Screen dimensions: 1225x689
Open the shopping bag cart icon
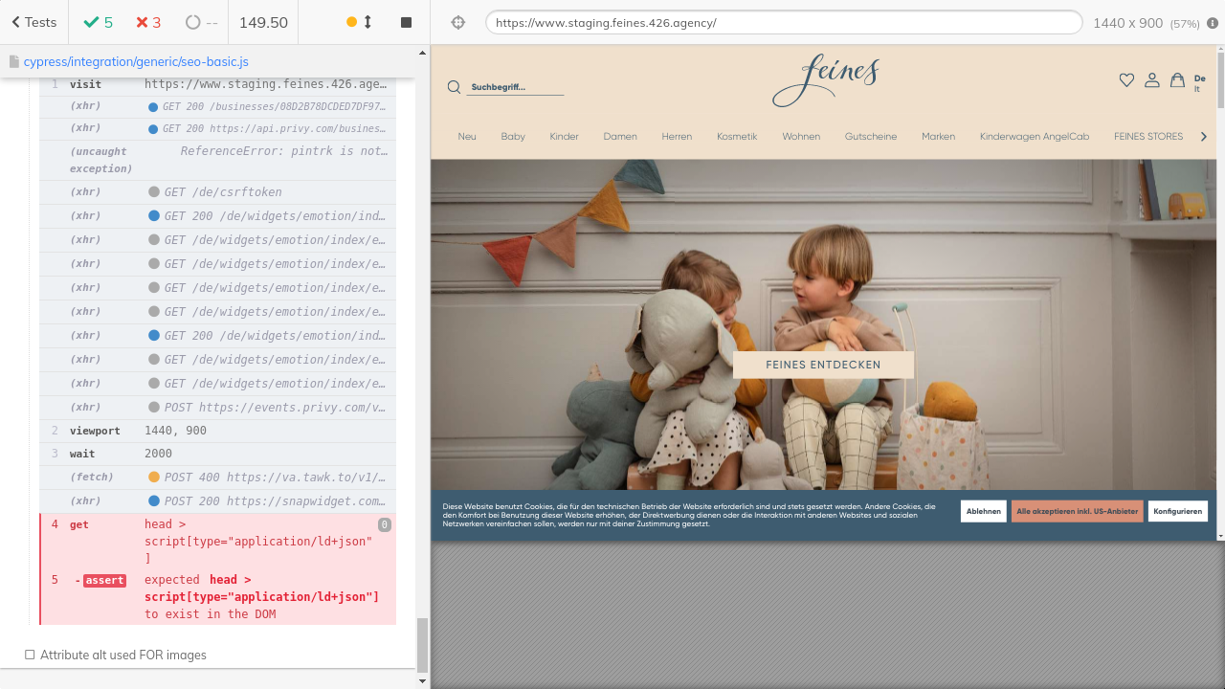[x=1177, y=80]
